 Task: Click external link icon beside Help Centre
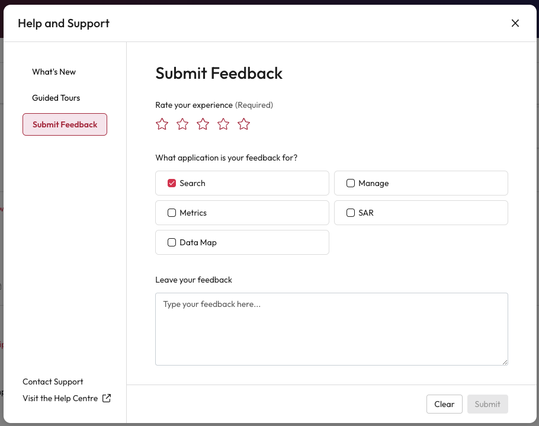coord(107,398)
